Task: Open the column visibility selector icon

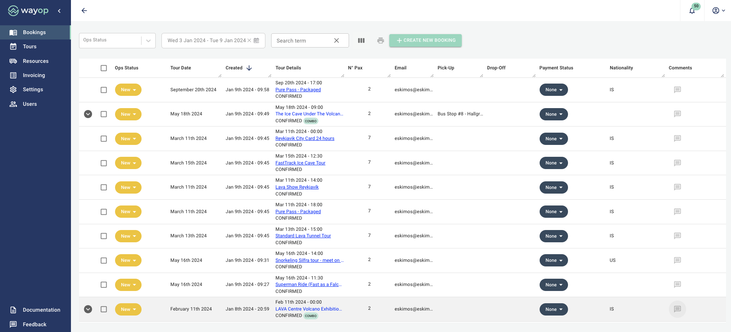Action: tap(361, 41)
